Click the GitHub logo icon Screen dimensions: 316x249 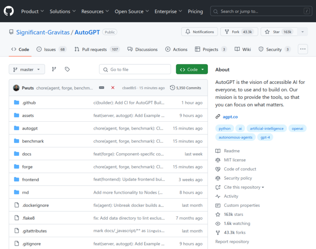click(x=9, y=11)
